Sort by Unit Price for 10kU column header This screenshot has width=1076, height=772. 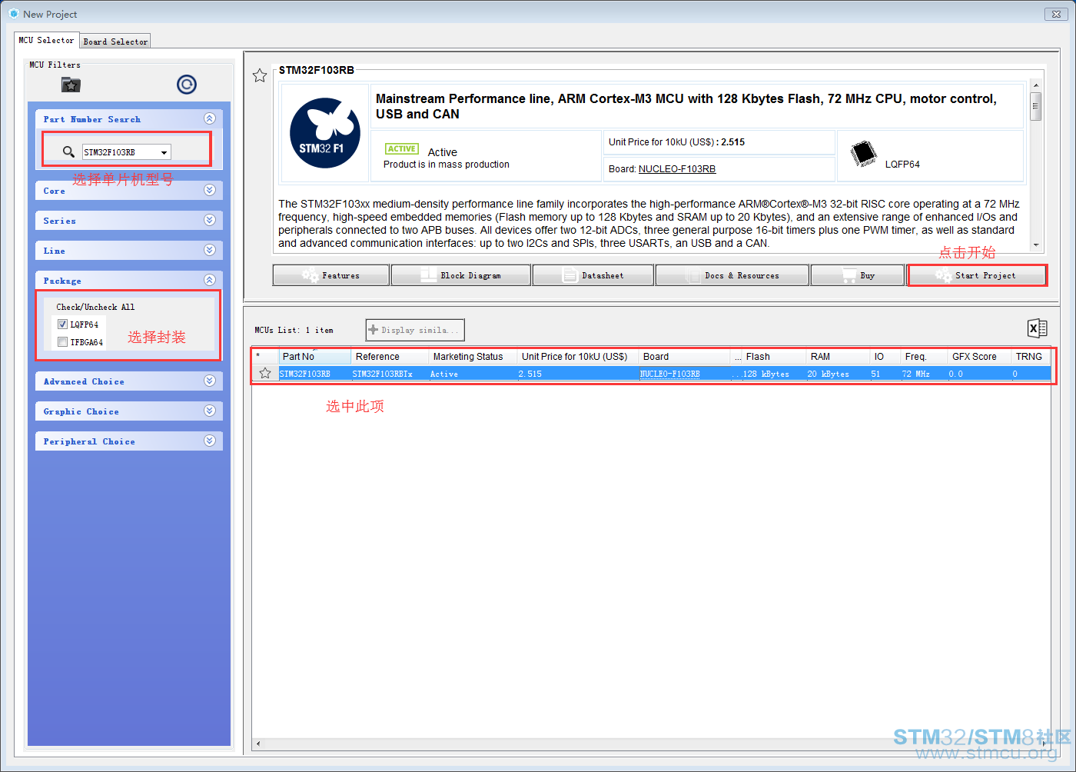tap(578, 357)
